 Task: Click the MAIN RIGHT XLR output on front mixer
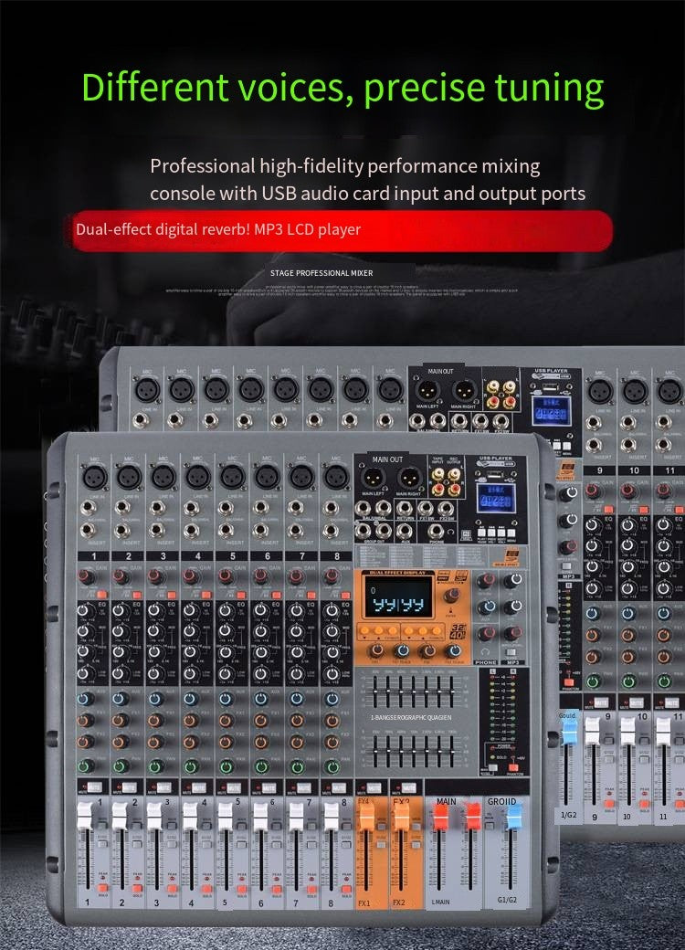pyautogui.click(x=410, y=478)
